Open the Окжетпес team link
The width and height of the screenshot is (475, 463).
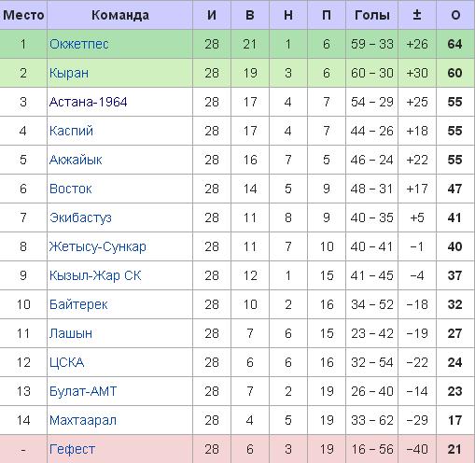pyautogui.click(x=79, y=44)
